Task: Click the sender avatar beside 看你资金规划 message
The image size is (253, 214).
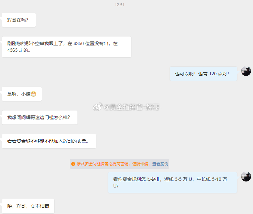Action: (x=246, y=177)
